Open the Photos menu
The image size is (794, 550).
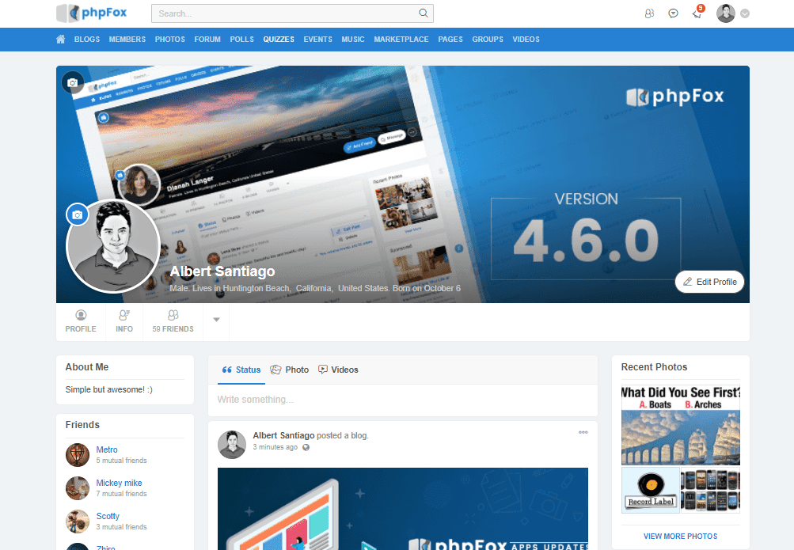tap(169, 40)
